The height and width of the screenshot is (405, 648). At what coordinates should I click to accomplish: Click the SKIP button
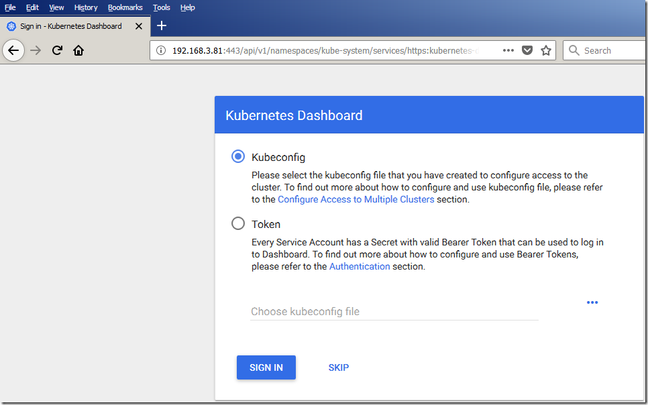tap(339, 367)
